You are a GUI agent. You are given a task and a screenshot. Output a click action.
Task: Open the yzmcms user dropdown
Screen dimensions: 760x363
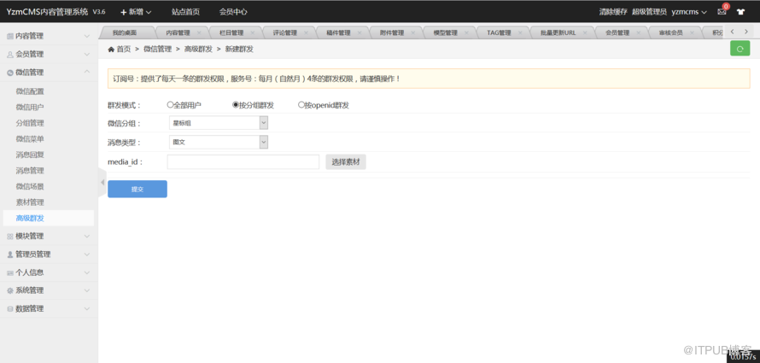(x=689, y=12)
